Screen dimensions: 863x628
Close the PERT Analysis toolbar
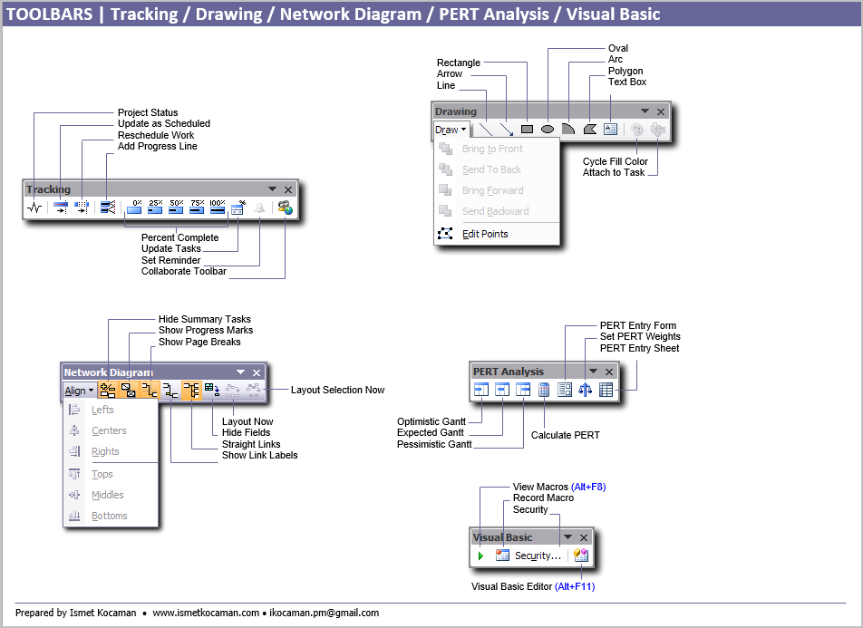point(609,372)
